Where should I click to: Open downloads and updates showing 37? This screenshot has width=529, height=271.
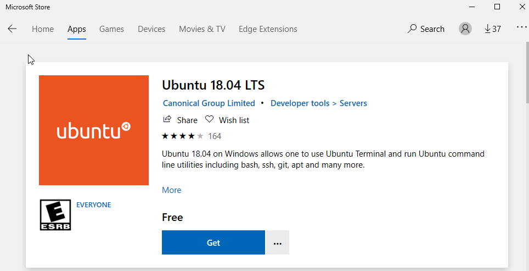(x=493, y=29)
